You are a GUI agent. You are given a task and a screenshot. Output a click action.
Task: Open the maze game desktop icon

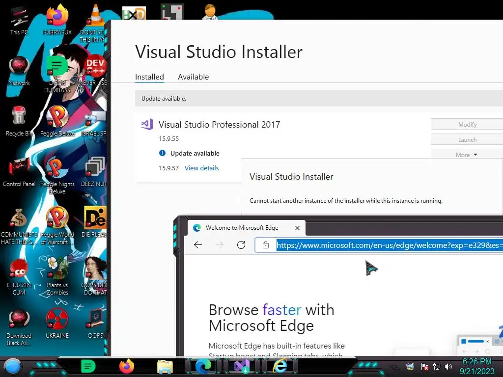pyautogui.click(x=172, y=12)
